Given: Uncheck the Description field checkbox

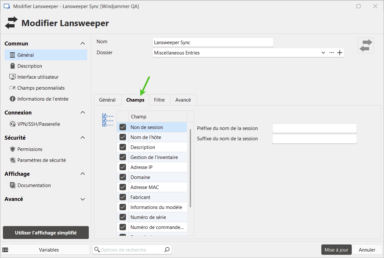Looking at the screenshot, I should [123, 147].
